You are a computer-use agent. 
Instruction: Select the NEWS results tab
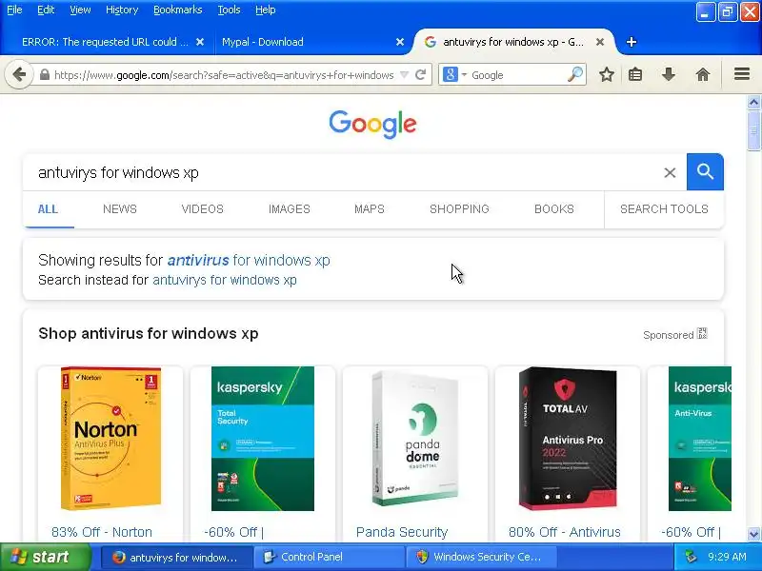pyautogui.click(x=120, y=209)
